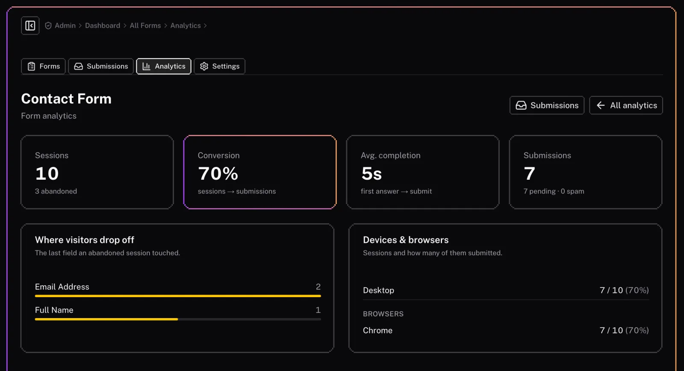
Task: Click the inbox icon in header Submissions button
Action: (521, 105)
